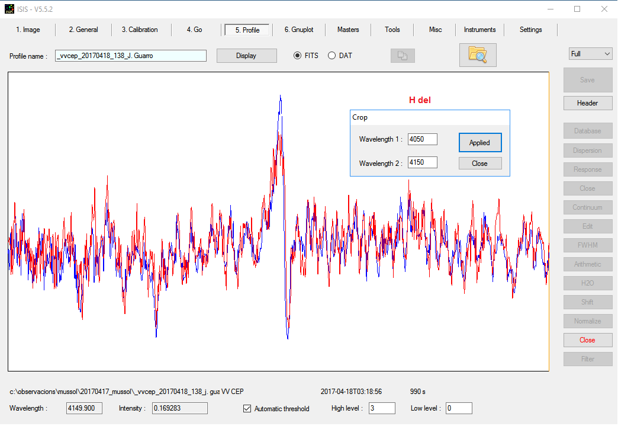The height and width of the screenshot is (426, 618).
Task: Click Applied in the Crop dialog
Action: coord(479,143)
